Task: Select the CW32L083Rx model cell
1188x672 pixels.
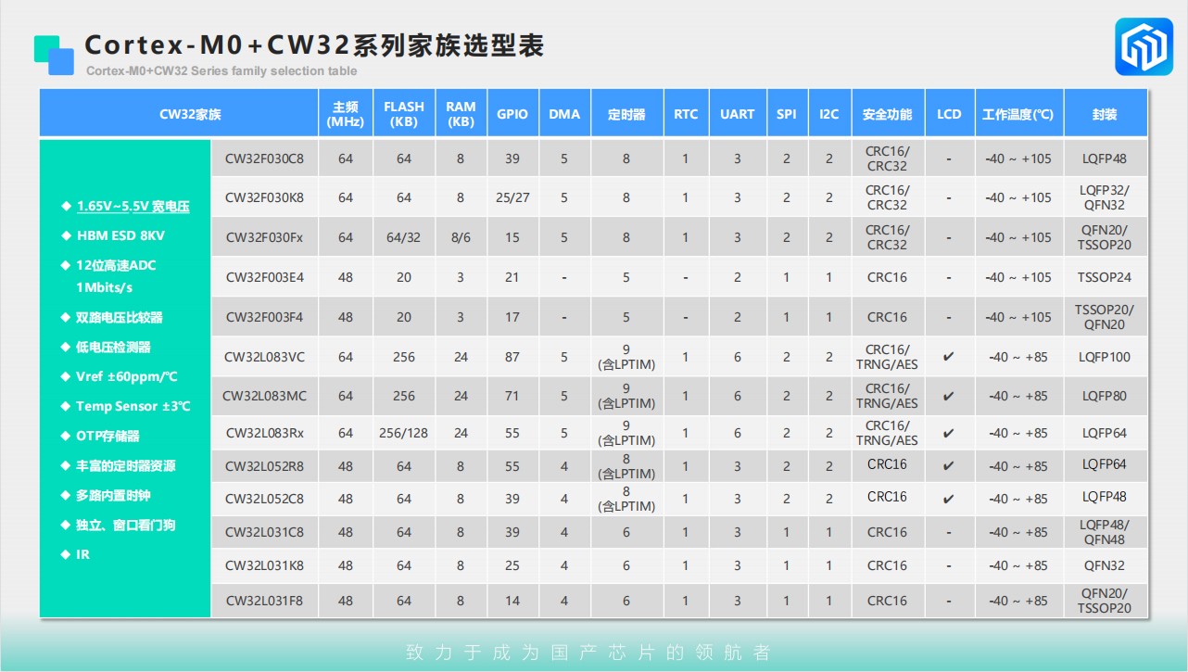Action: point(265,433)
